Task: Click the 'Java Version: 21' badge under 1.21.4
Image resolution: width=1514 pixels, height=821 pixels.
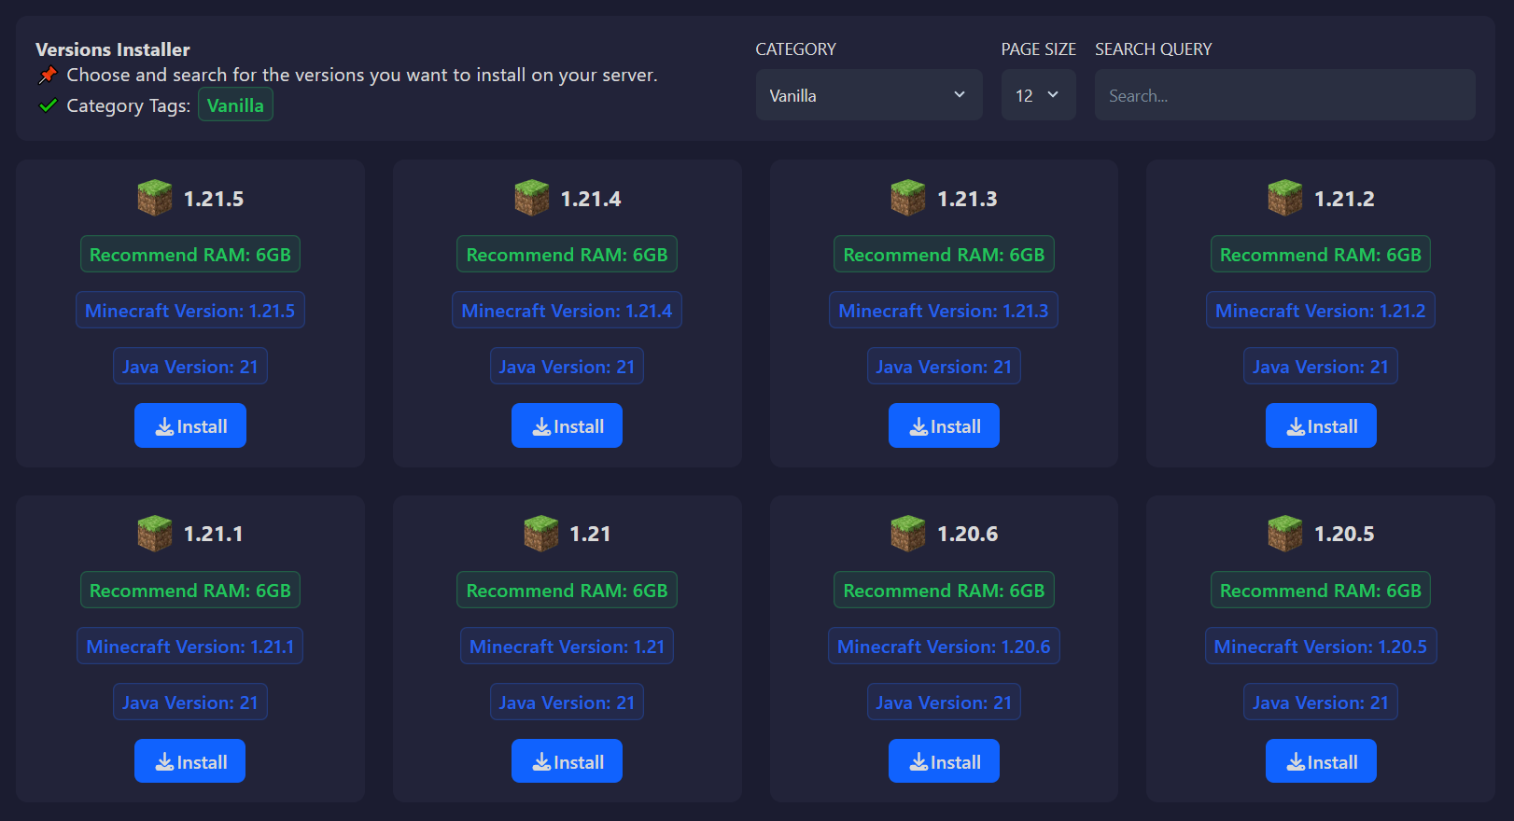Action: tap(567, 366)
